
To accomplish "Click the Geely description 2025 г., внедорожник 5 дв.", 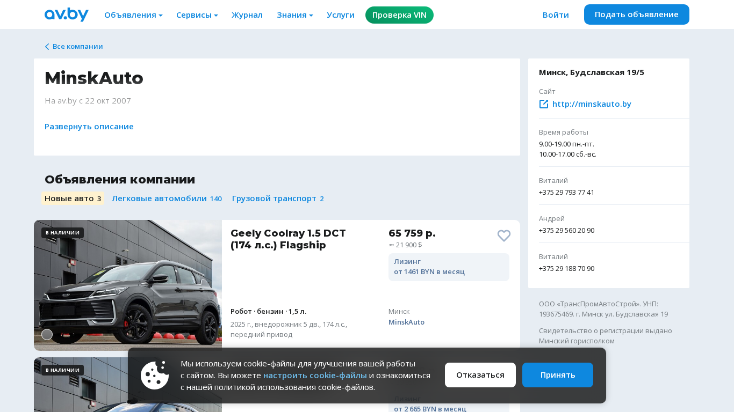I will click(289, 329).
